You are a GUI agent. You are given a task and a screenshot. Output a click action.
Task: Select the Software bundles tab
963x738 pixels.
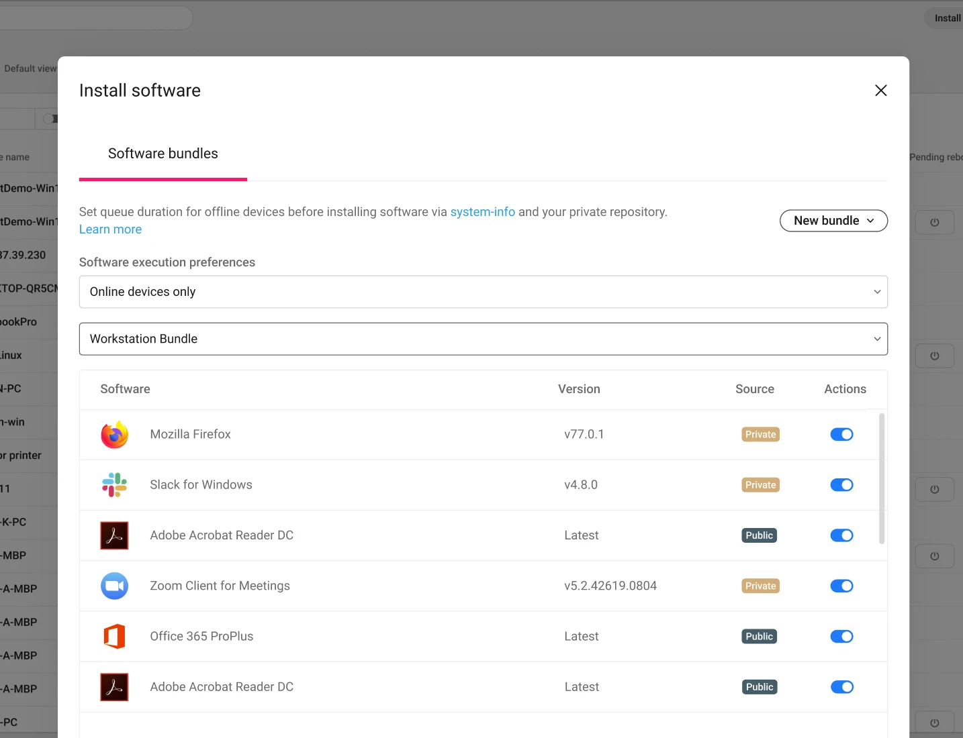(163, 154)
